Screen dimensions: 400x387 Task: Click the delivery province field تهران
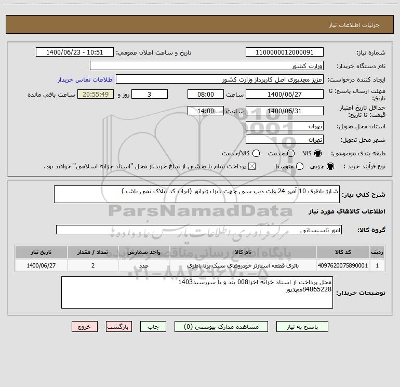point(285,126)
